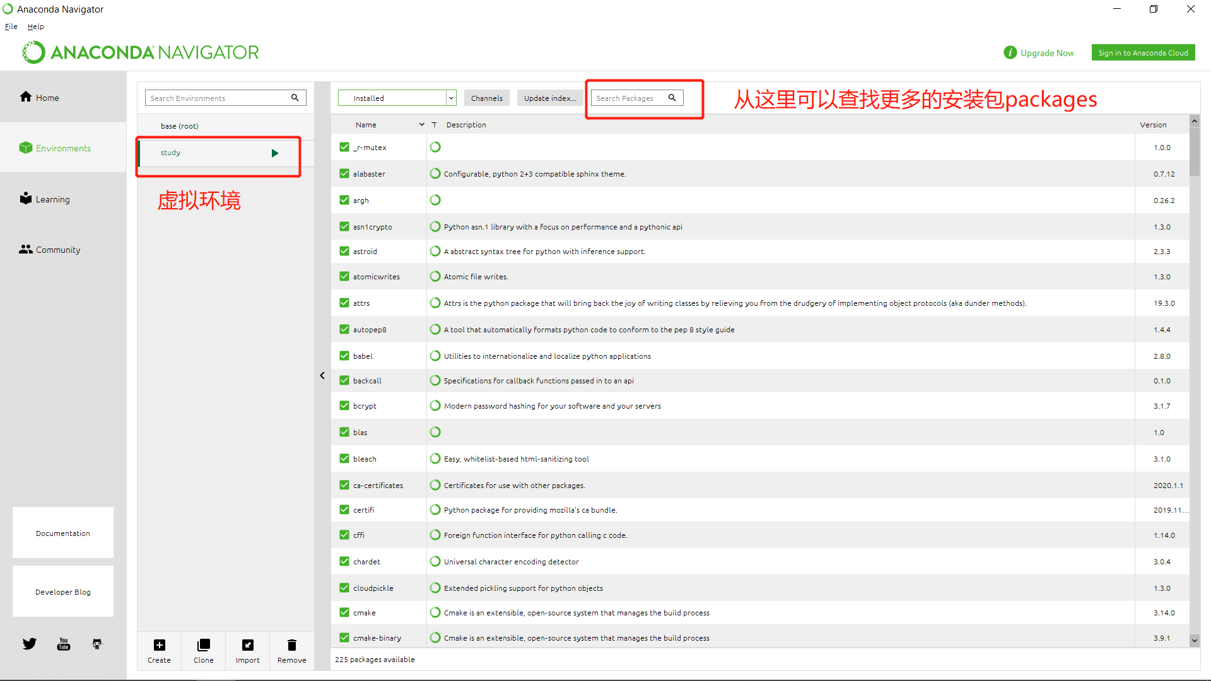Open the Twitter link icon

click(30, 644)
